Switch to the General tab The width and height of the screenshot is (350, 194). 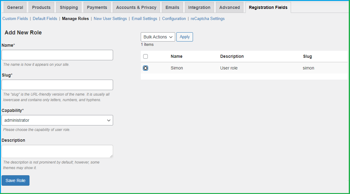(x=15, y=7)
